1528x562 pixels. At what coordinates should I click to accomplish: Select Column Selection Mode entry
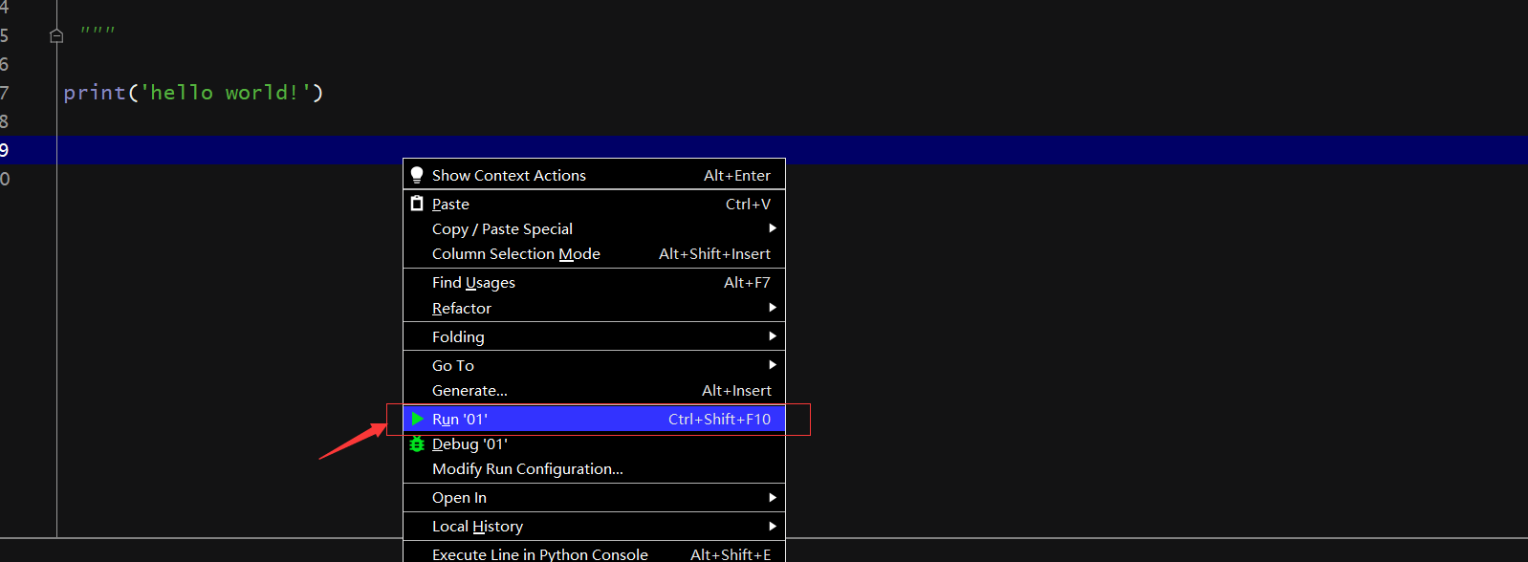coord(594,253)
